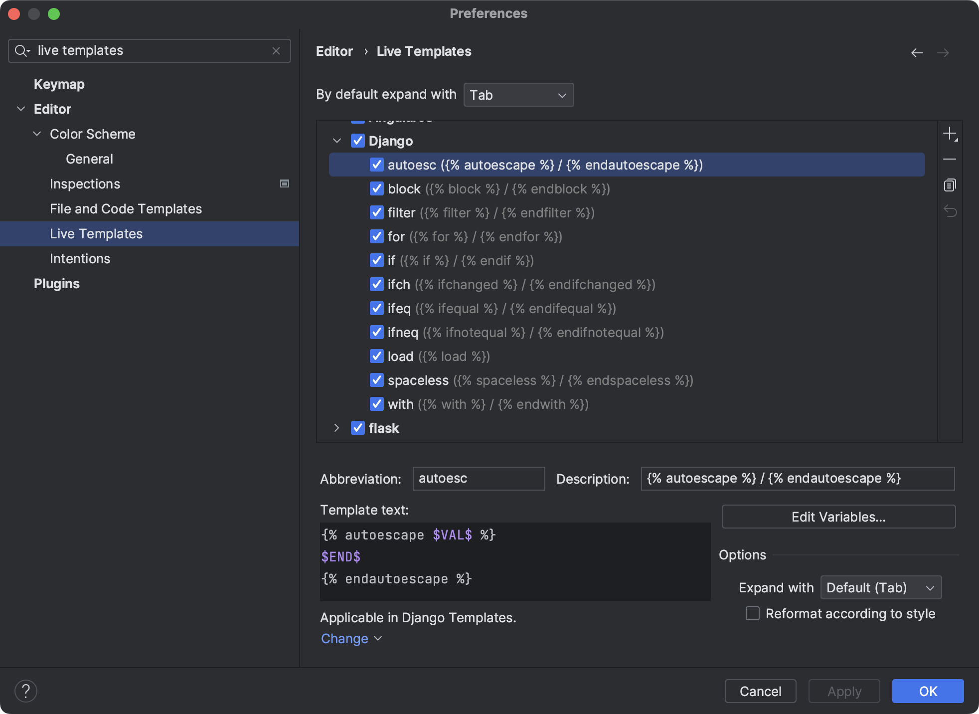Open the By default expand with dropdown
The width and height of the screenshot is (979, 714).
[518, 95]
